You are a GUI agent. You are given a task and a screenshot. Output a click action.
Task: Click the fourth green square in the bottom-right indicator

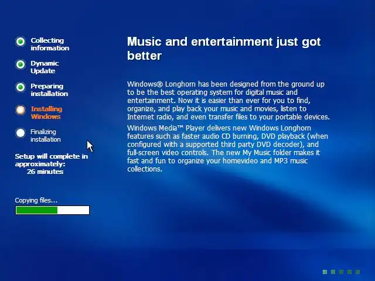[349, 272]
